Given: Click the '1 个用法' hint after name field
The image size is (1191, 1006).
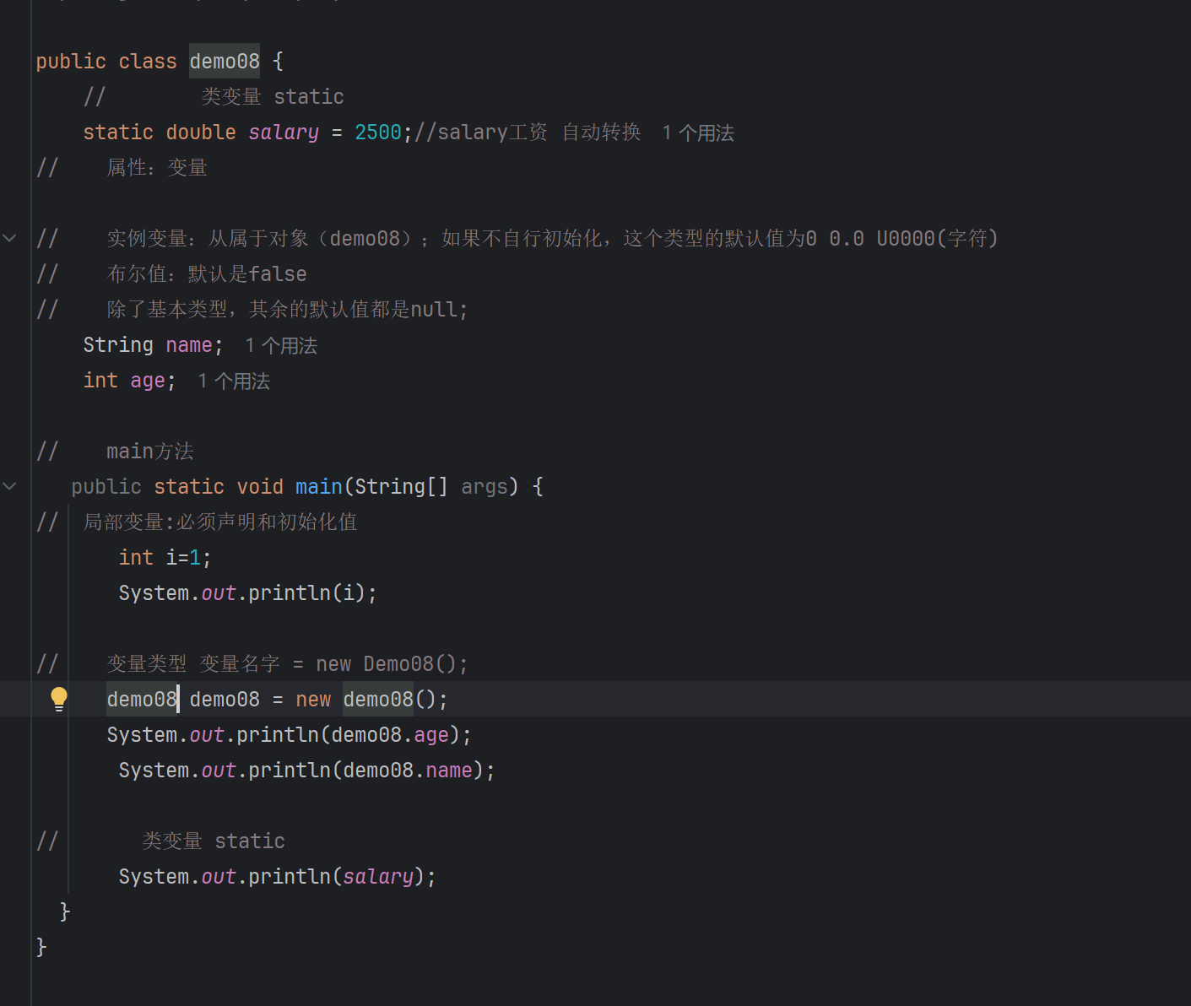Looking at the screenshot, I should tap(281, 345).
